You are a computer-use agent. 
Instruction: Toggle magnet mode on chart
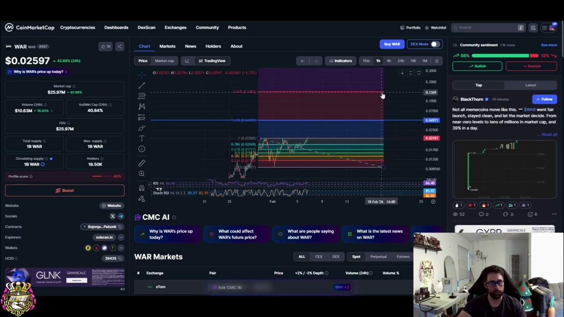click(x=141, y=188)
